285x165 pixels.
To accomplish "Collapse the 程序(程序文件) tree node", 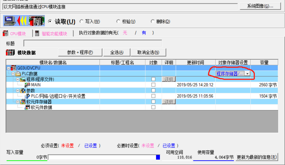I will (x=17, y=79).
